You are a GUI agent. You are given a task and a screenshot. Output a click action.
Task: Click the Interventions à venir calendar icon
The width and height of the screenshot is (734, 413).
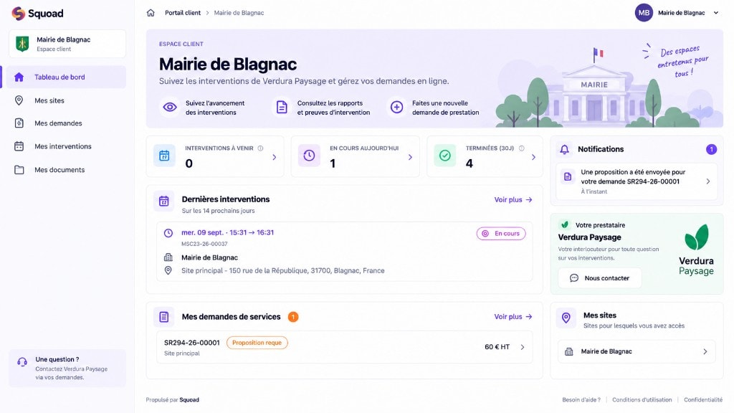[164, 156]
